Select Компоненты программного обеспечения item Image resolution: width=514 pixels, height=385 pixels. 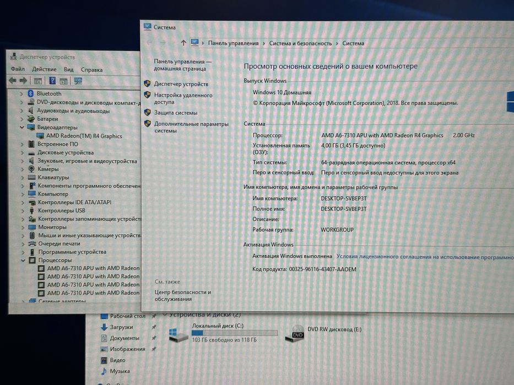pyautogui.click(x=89, y=186)
